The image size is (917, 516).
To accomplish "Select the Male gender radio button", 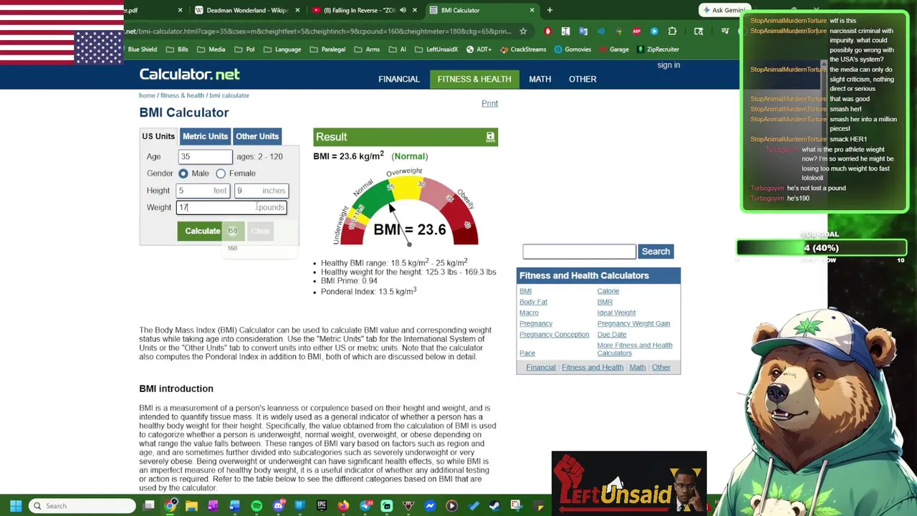I will [x=183, y=173].
